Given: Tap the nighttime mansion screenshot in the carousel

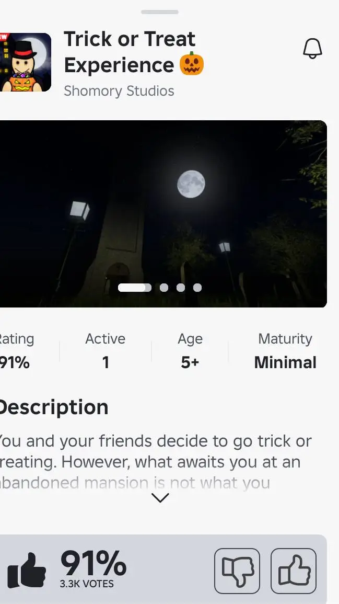Looking at the screenshot, I should coord(163,209).
